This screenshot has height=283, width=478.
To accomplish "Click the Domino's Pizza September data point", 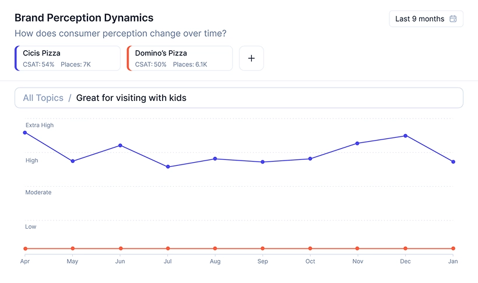I will [x=262, y=249].
